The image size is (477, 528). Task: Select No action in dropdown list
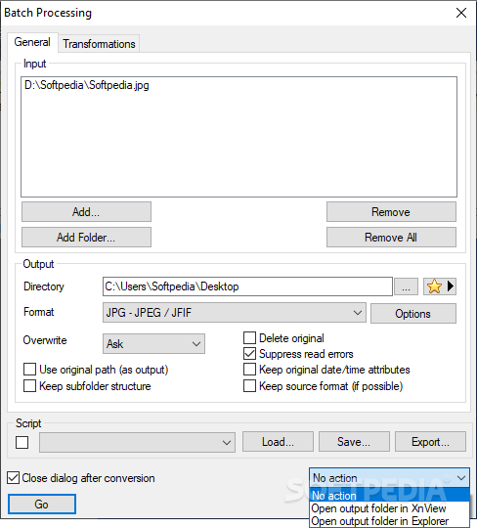click(x=389, y=496)
